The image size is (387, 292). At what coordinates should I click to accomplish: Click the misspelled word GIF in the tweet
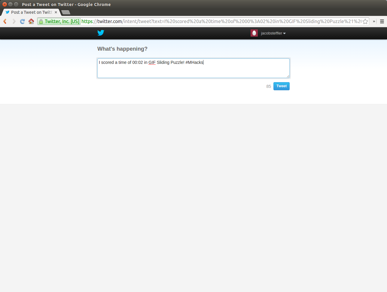(x=152, y=62)
